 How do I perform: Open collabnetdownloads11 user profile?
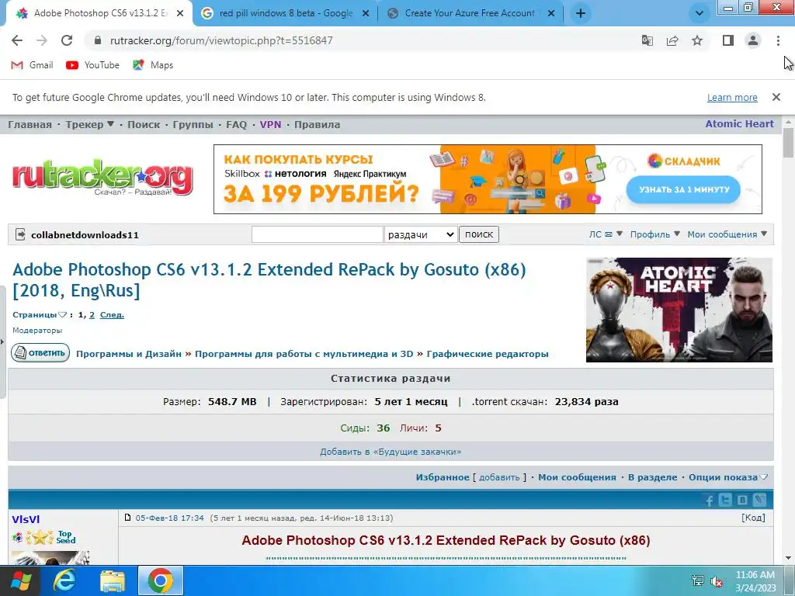pyautogui.click(x=85, y=234)
